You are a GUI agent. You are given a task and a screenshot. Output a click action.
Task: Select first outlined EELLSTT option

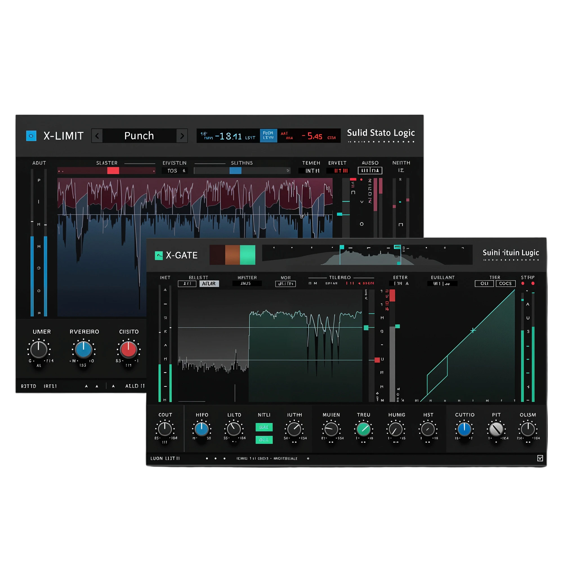click(x=187, y=283)
